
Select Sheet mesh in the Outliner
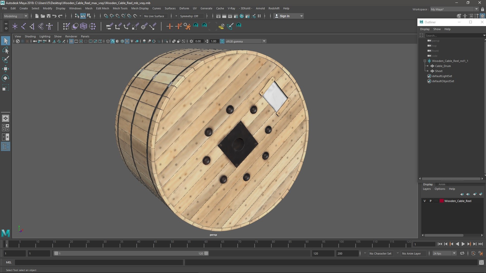pos(439,71)
